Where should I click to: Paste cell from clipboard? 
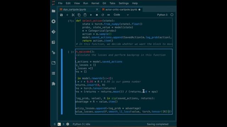(85, 15)
